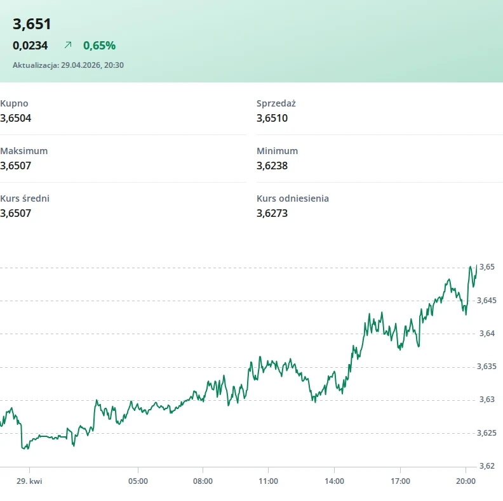Click the Minimum label
The height and width of the screenshot is (501, 503).
pos(277,151)
